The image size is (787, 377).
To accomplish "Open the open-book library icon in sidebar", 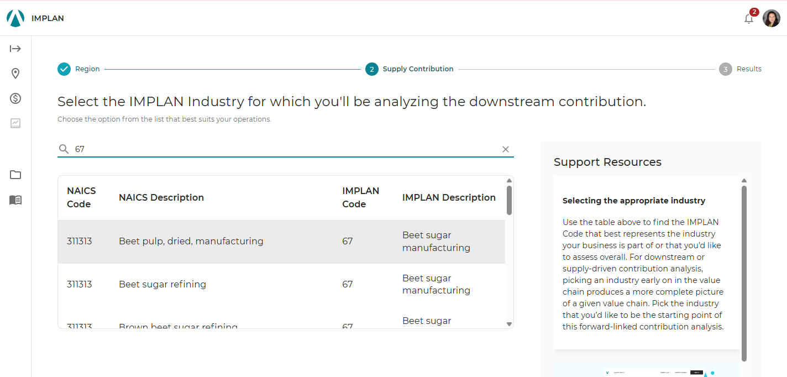I will pyautogui.click(x=15, y=200).
